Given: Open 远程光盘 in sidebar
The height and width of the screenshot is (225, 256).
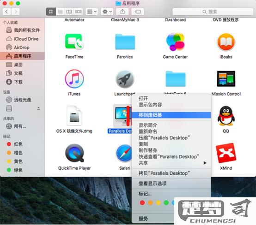Looking at the screenshot, I should pos(22,100).
